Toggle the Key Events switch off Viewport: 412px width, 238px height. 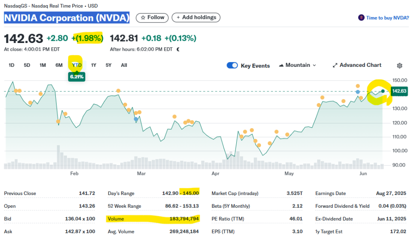[x=232, y=65]
